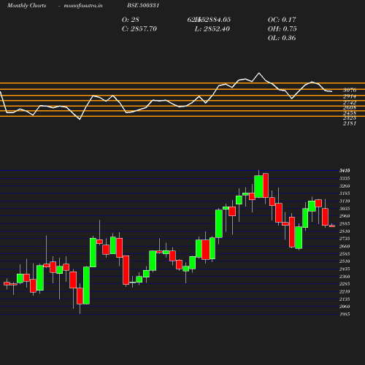
Task: Click the 2660 price axis label
Action: 345,246
